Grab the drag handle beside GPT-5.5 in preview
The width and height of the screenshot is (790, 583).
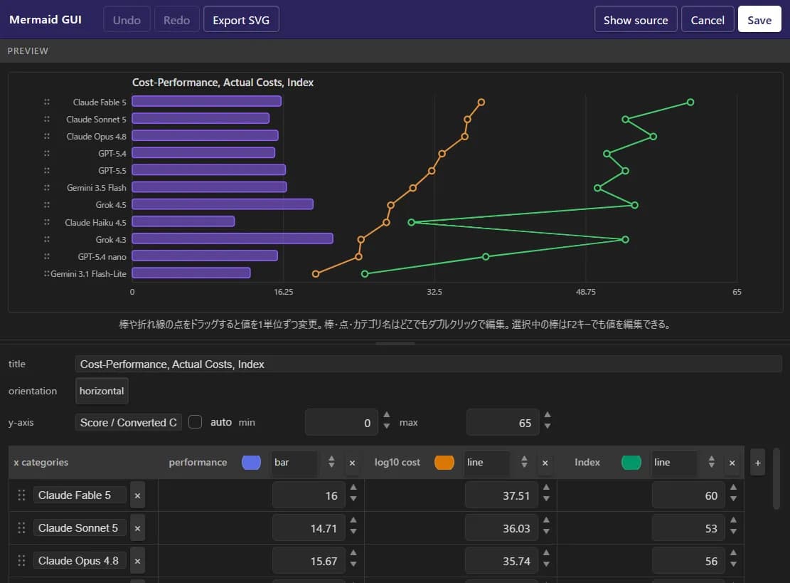[x=47, y=170]
